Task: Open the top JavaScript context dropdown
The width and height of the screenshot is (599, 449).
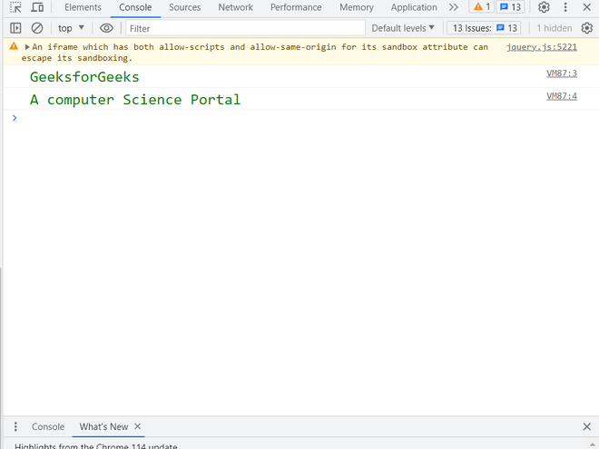Action: [x=71, y=28]
